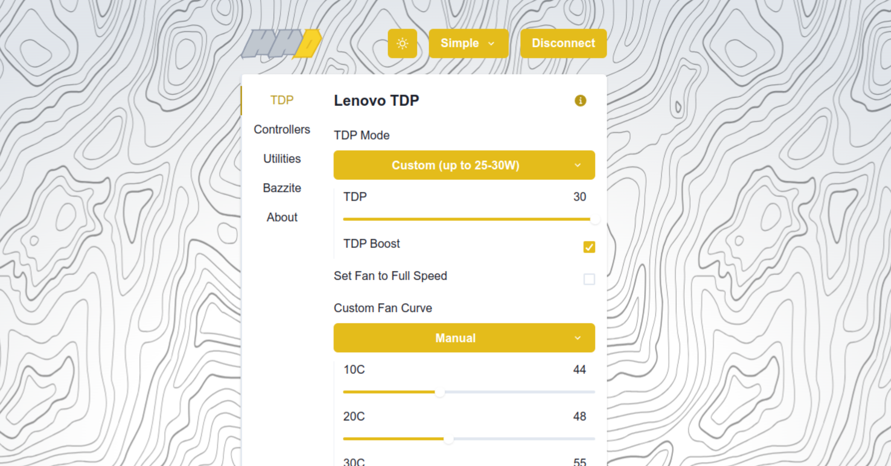Expand the Custom Fan Curve dropdown
This screenshot has width=891, height=466.
[x=464, y=338]
